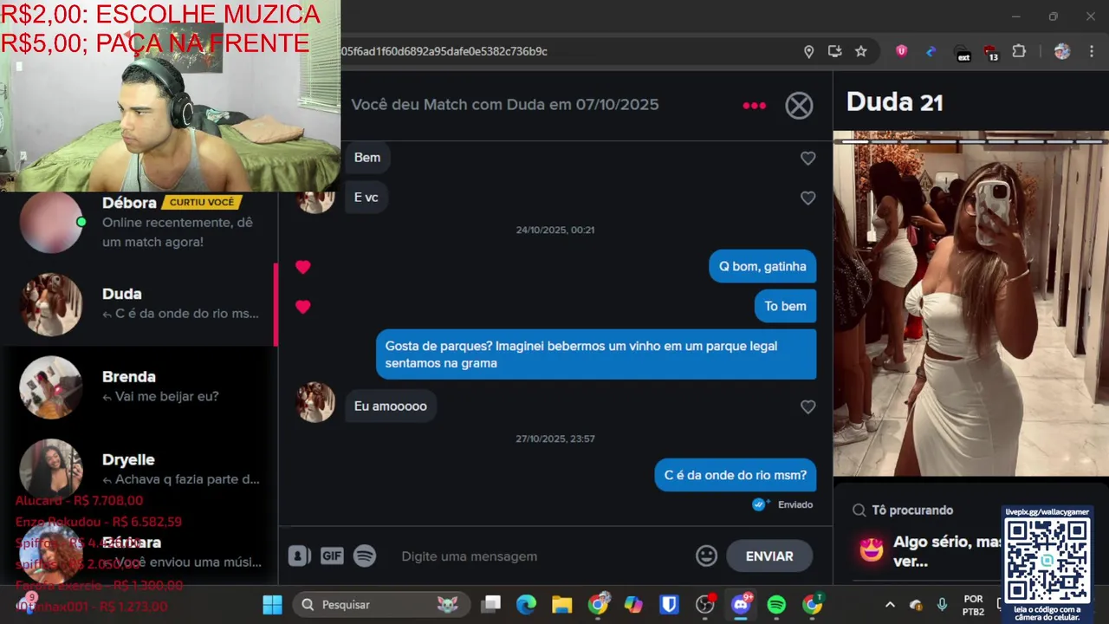Click Dryelle's profile thumbnail in list
The image size is (1109, 624).
tap(51, 470)
